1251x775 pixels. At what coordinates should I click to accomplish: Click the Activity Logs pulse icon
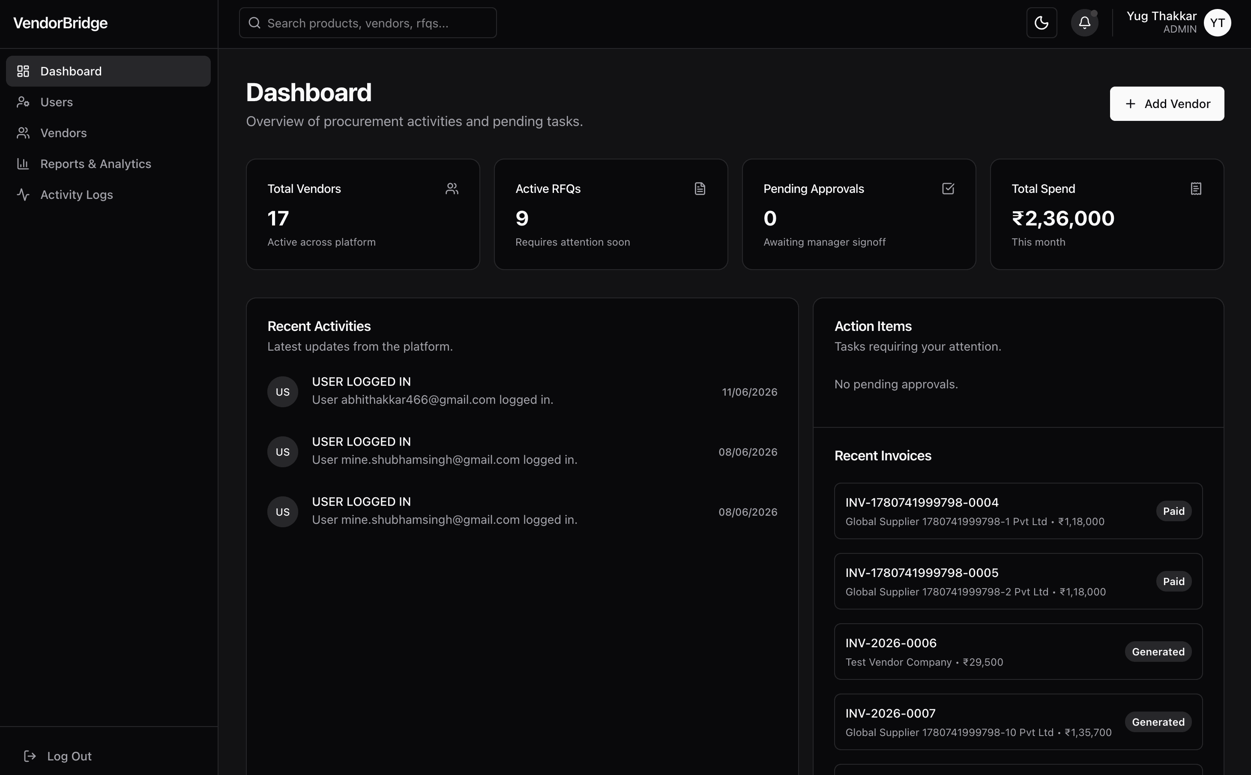tap(23, 195)
